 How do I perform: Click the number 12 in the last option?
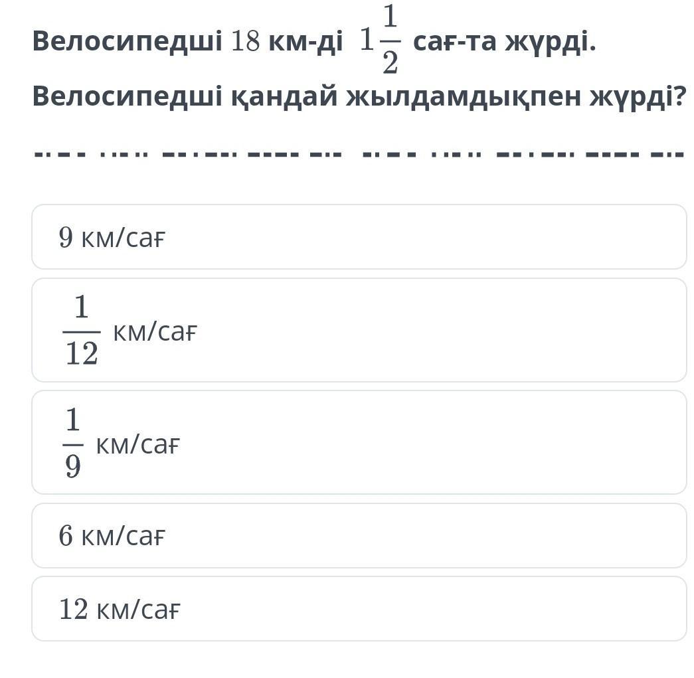[x=74, y=609]
